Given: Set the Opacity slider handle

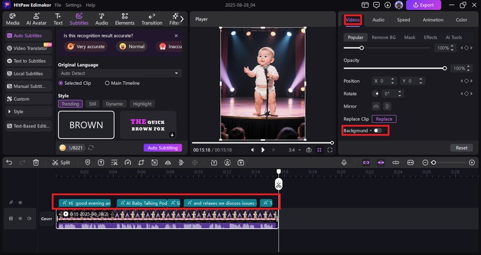Looking at the screenshot, I should point(444,69).
